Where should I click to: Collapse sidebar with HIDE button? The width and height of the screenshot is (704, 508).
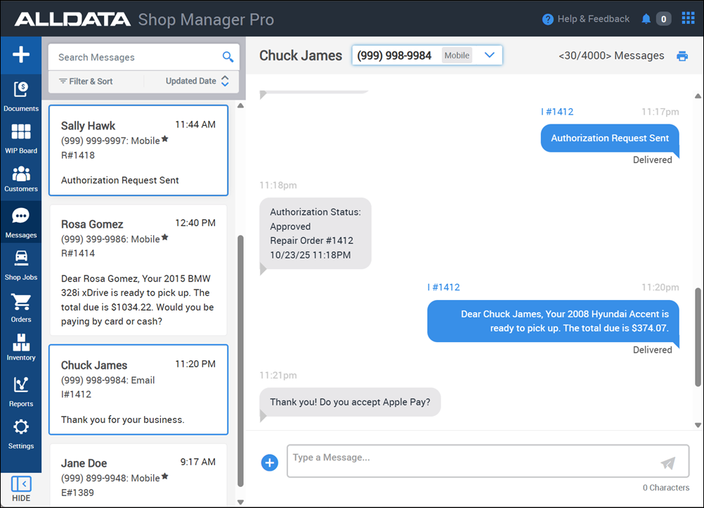click(20, 489)
